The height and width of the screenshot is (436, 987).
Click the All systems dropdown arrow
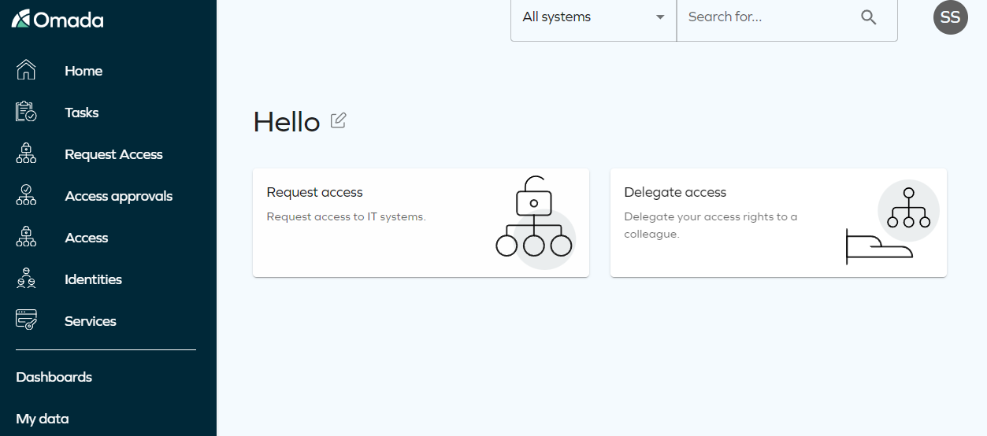[x=660, y=17]
